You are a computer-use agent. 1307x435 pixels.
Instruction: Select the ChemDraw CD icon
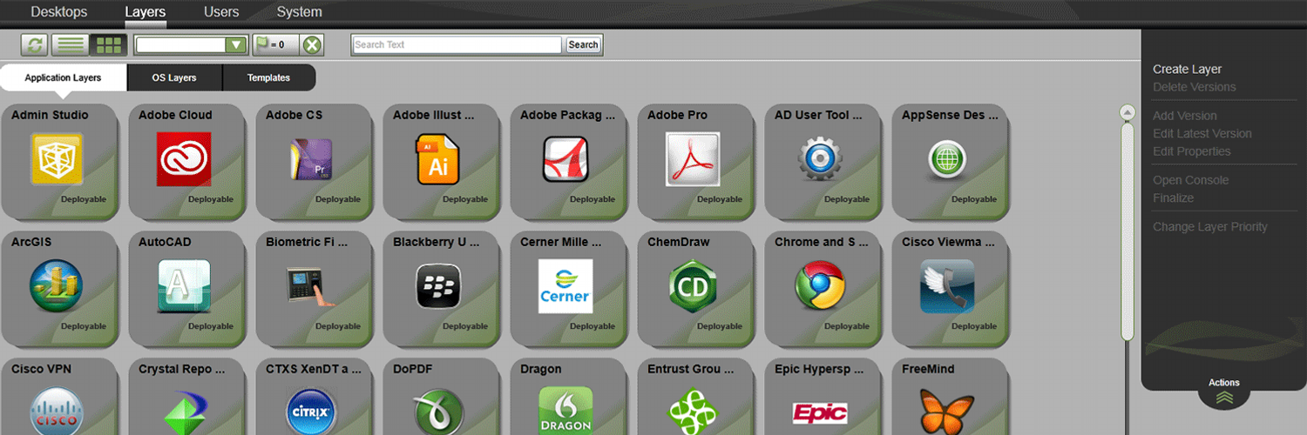click(x=693, y=286)
